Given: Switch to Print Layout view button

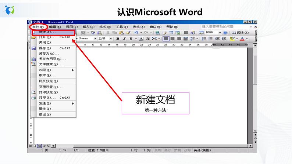Looking at the screenshot, I should pyautogui.click(x=39, y=146).
